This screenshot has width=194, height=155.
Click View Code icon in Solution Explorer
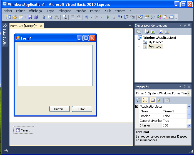coord(161,32)
